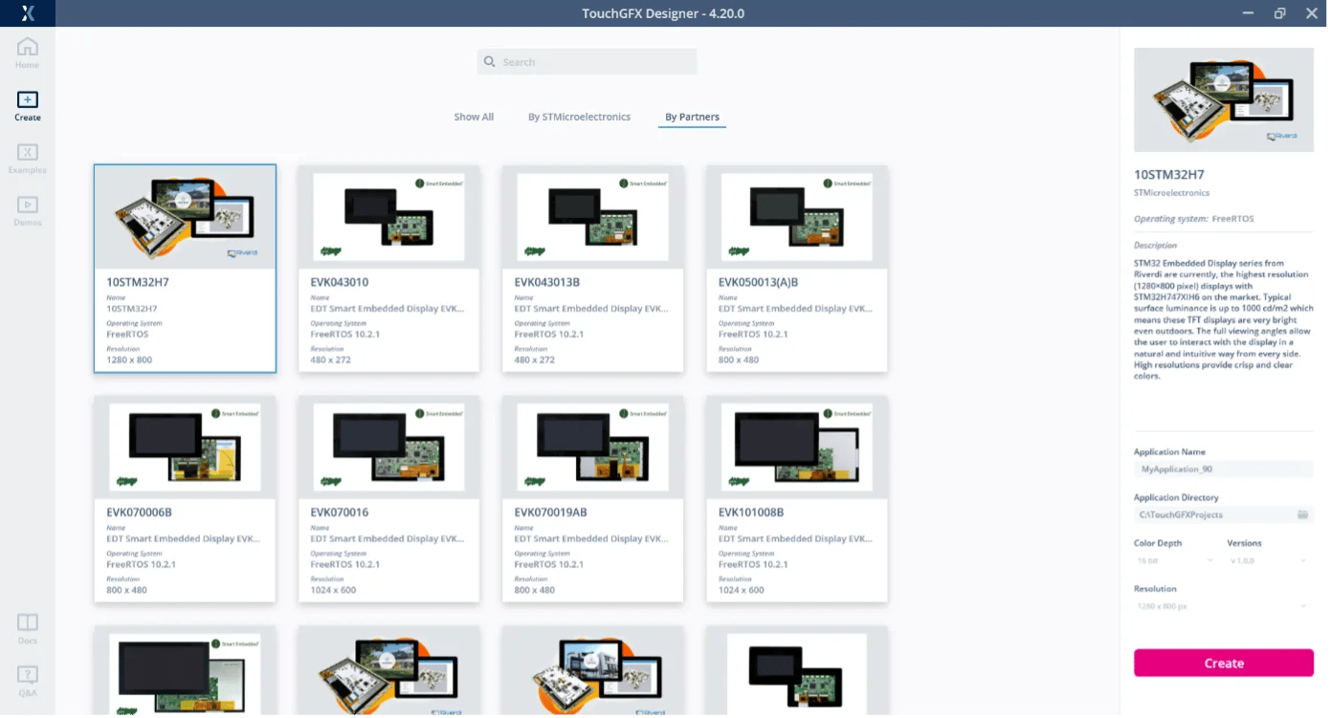Viewport: 1330px width, 718px height.
Task: Click FreeRTOS 10.2.1 on the EVK101008B card
Action: coord(753,565)
